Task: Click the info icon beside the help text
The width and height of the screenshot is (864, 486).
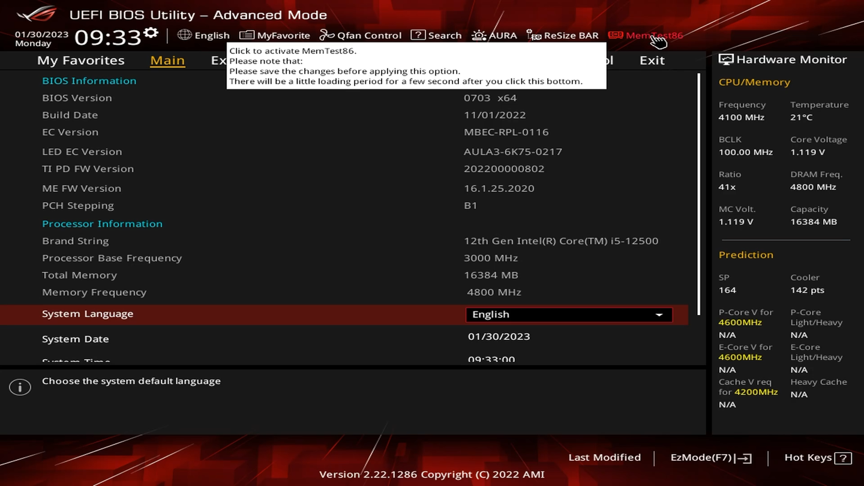Action: point(20,387)
